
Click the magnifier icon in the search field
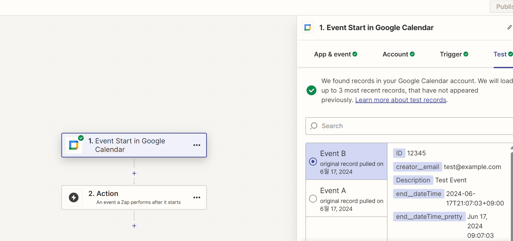(x=314, y=126)
